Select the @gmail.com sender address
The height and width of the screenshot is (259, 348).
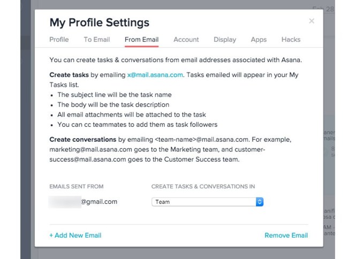(83, 202)
